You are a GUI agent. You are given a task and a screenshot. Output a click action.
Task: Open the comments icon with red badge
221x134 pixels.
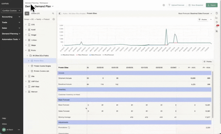[x=217, y=27]
